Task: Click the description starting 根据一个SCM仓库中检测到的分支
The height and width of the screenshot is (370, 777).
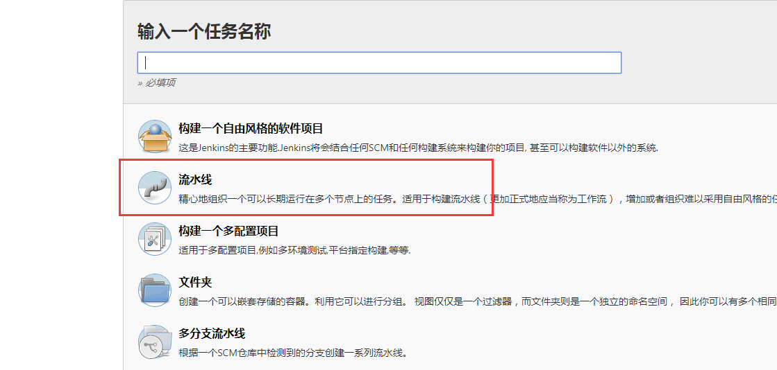Action: coord(293,353)
